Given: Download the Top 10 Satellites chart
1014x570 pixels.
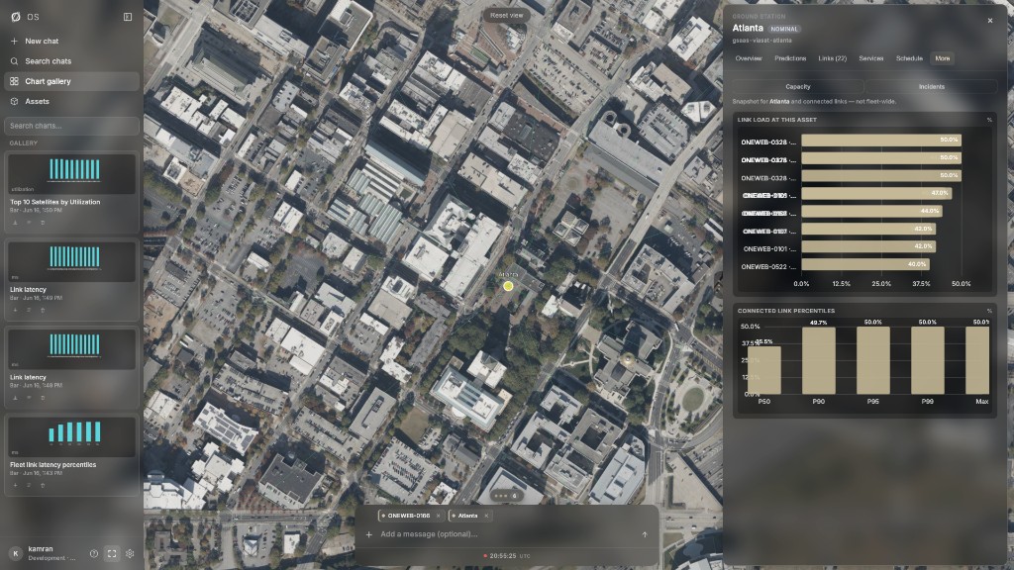Looking at the screenshot, I should click(16, 223).
